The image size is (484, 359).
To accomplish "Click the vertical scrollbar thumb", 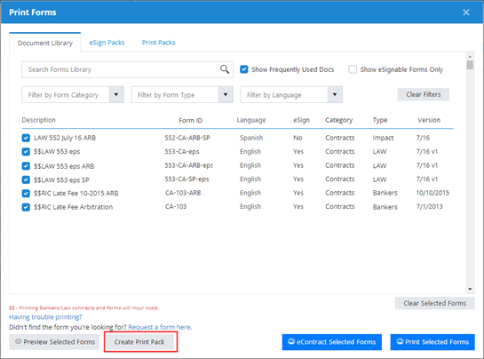I will [x=470, y=65].
